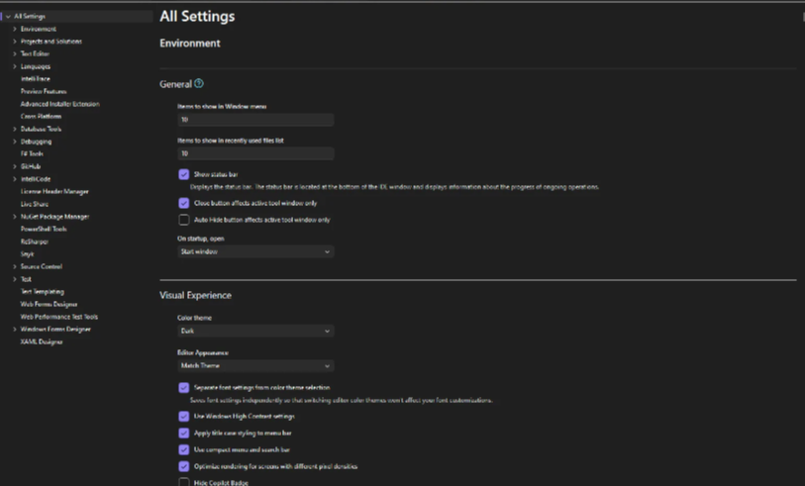Uncheck the Show status bar checkbox
805x486 pixels.
(184, 174)
